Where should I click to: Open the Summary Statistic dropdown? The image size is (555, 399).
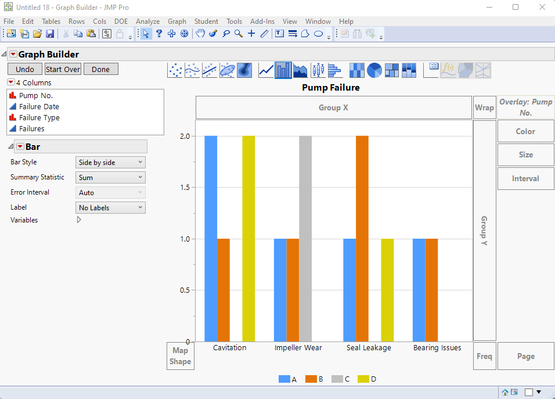coord(110,177)
